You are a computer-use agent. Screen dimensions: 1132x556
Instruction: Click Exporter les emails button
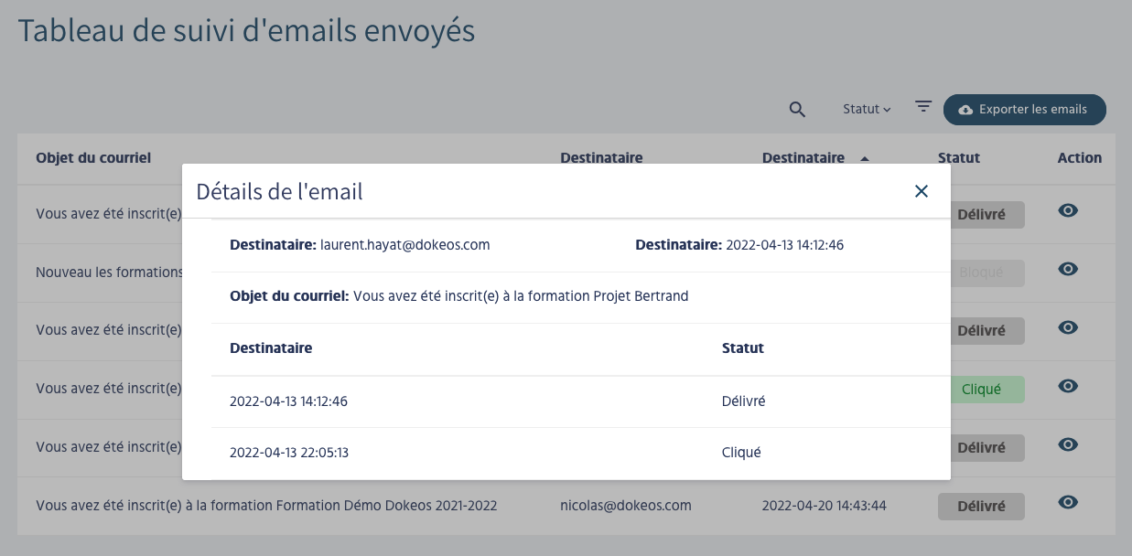1024,110
